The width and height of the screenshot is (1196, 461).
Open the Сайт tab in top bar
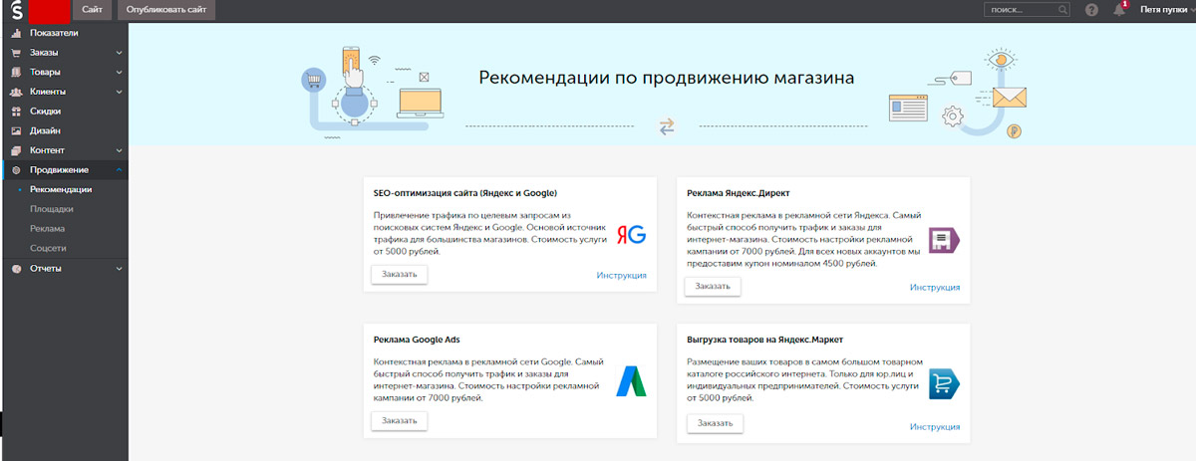pyautogui.click(x=90, y=10)
